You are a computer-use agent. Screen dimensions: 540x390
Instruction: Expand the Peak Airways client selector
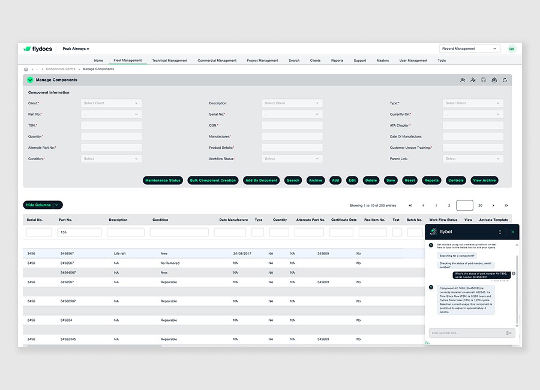click(x=76, y=49)
